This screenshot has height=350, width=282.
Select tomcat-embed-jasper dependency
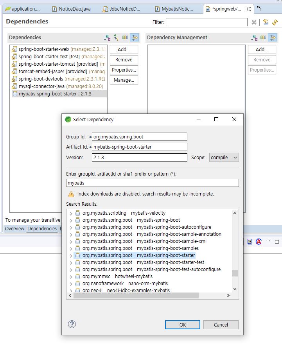click(59, 72)
